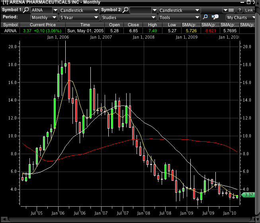Image resolution: width=260 pixels, height=223 pixels.
Task: Click the horizontal scrollbar below the chart
Action: click(127, 219)
